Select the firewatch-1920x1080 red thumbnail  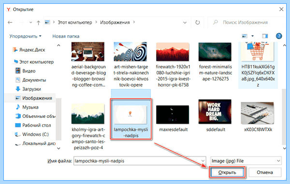173,52
